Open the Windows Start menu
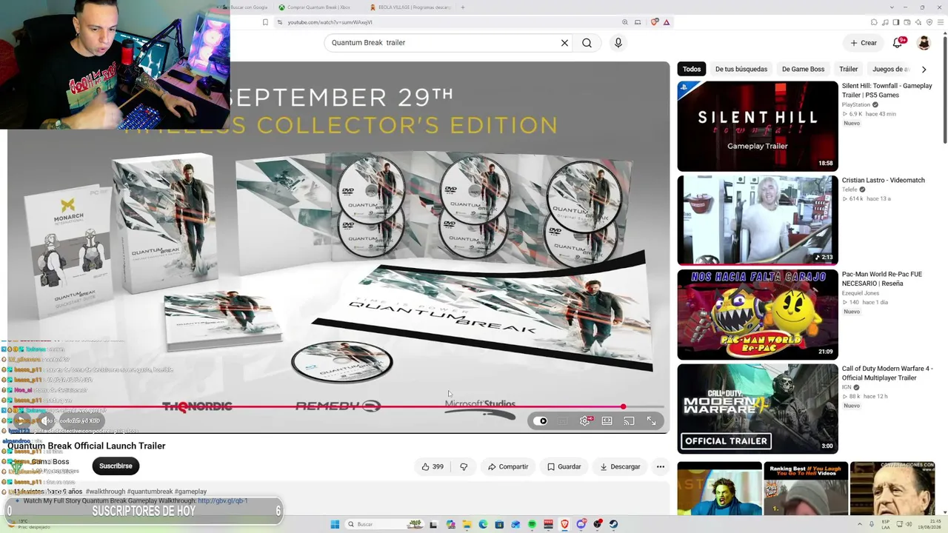This screenshot has height=533, width=948. click(x=335, y=524)
